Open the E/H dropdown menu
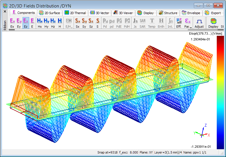Viewport: 226px width, 157px height. [69, 23]
